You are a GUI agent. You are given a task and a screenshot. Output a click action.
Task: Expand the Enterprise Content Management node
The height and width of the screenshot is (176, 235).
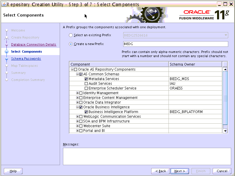(x=77, y=98)
